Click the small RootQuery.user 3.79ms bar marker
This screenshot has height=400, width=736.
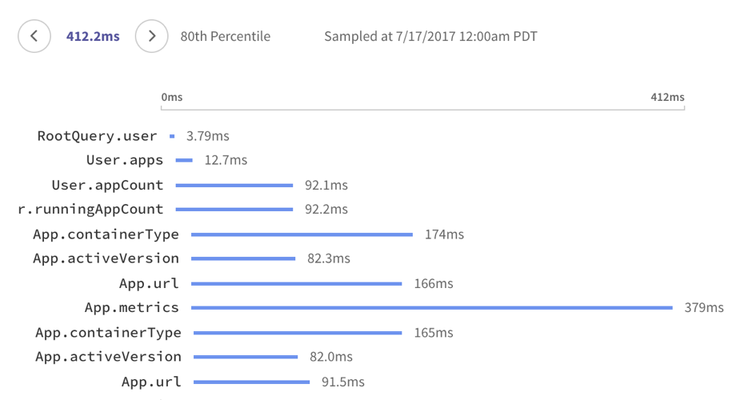click(x=172, y=136)
